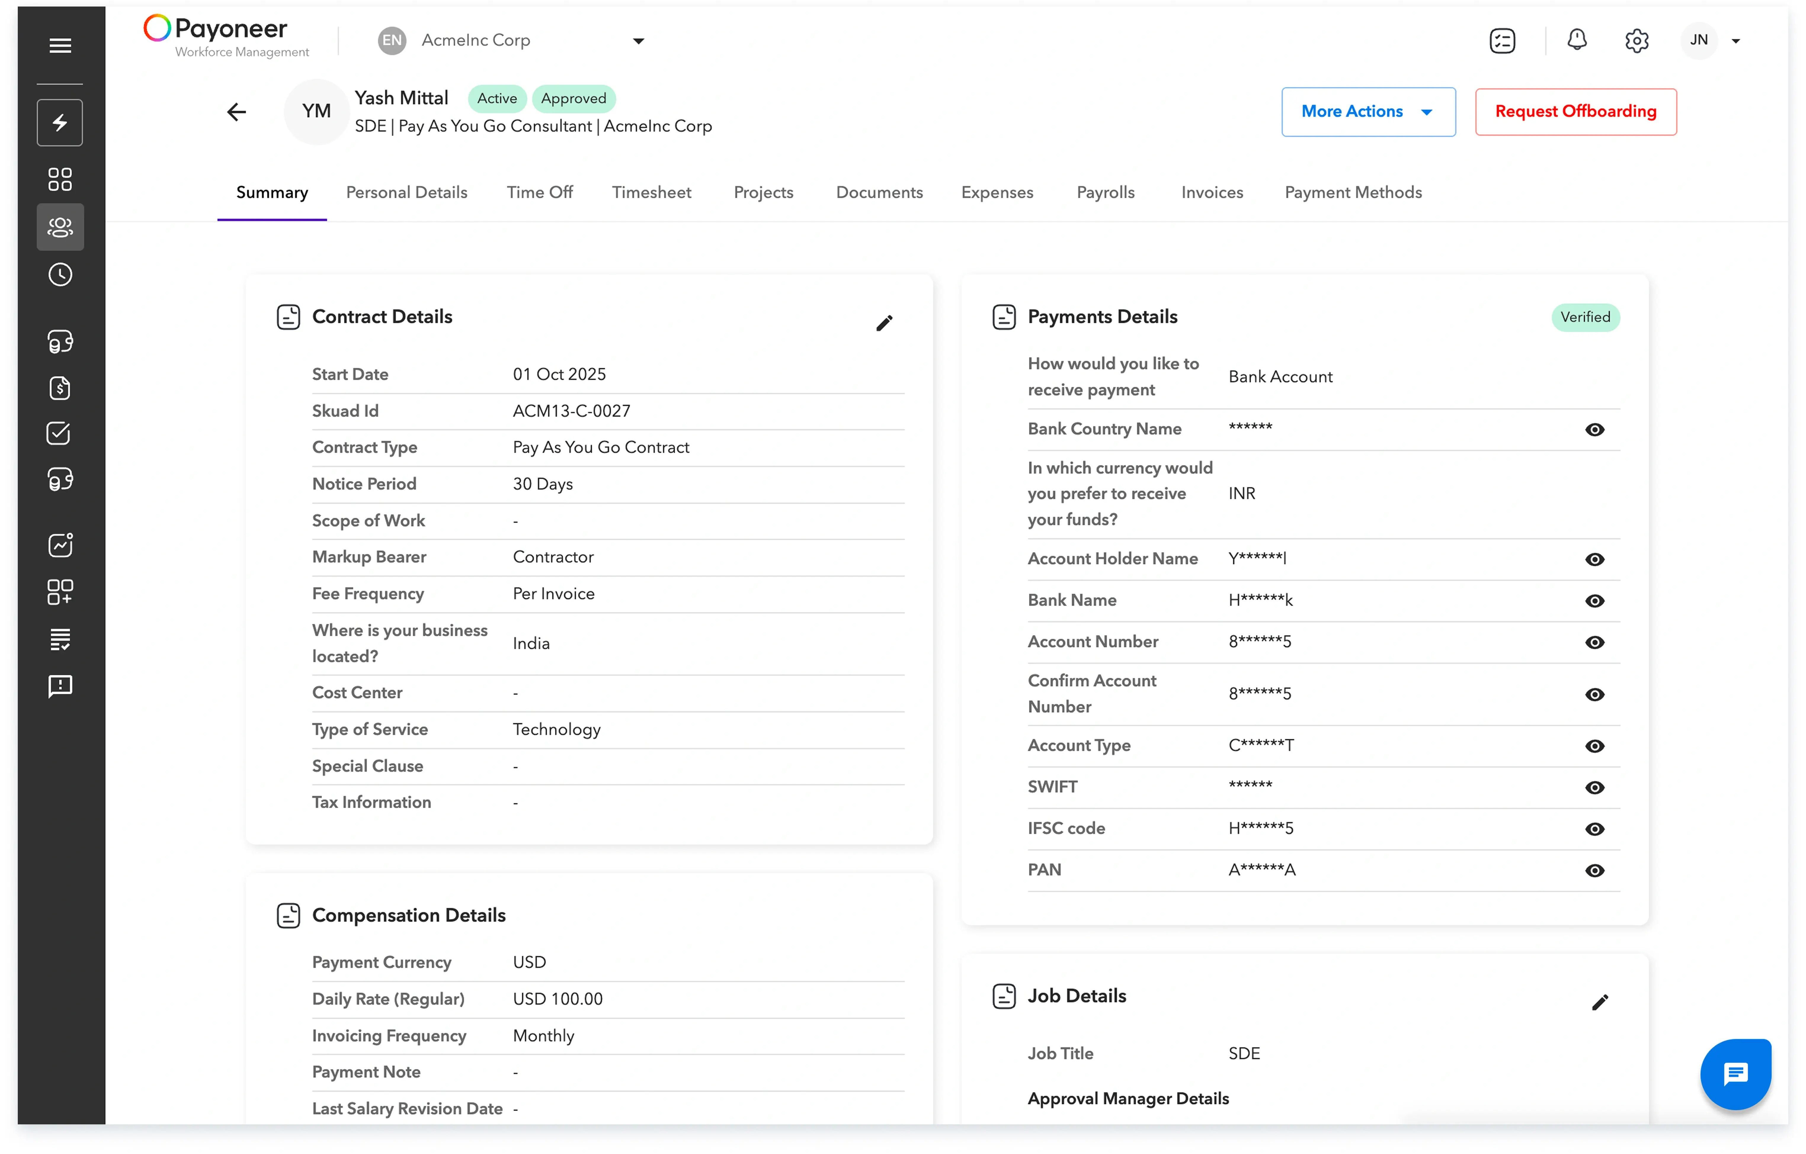The image size is (1806, 1154).
Task: Go back using the arrow near Yash Mittal
Action: tap(236, 111)
